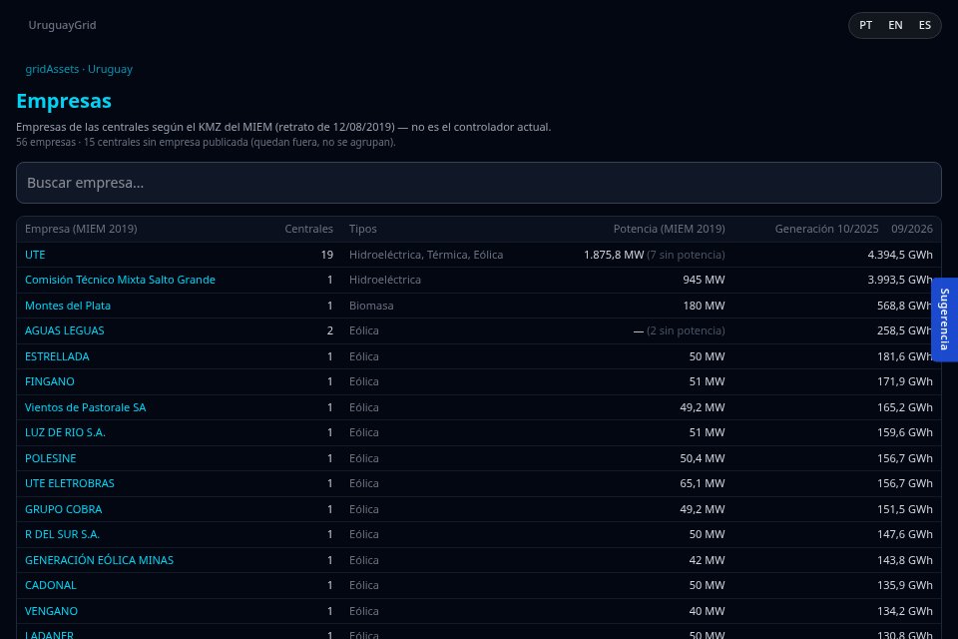Follow the gridAssets · Uruguay breadcrumb
The width and height of the screenshot is (958, 639).
[x=79, y=69]
